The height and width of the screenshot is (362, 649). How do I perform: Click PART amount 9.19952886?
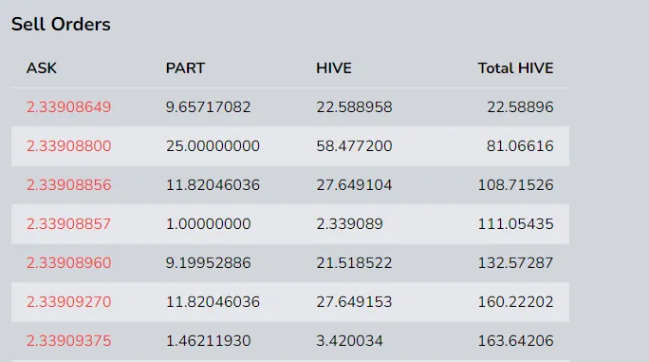[x=208, y=263]
